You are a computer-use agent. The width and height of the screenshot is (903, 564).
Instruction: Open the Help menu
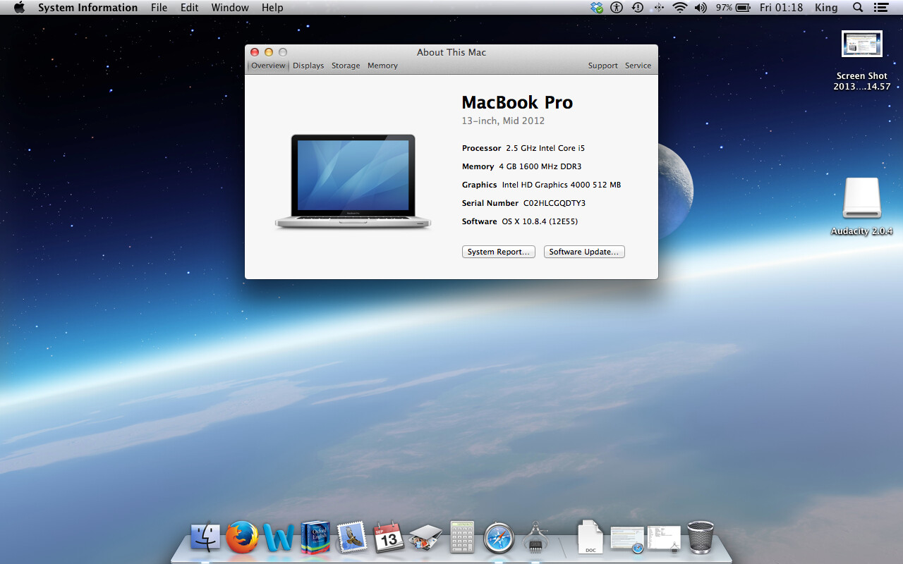(272, 8)
